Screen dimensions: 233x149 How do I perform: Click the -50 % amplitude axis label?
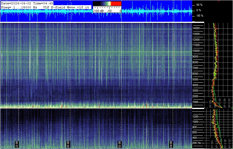pos(200,16)
